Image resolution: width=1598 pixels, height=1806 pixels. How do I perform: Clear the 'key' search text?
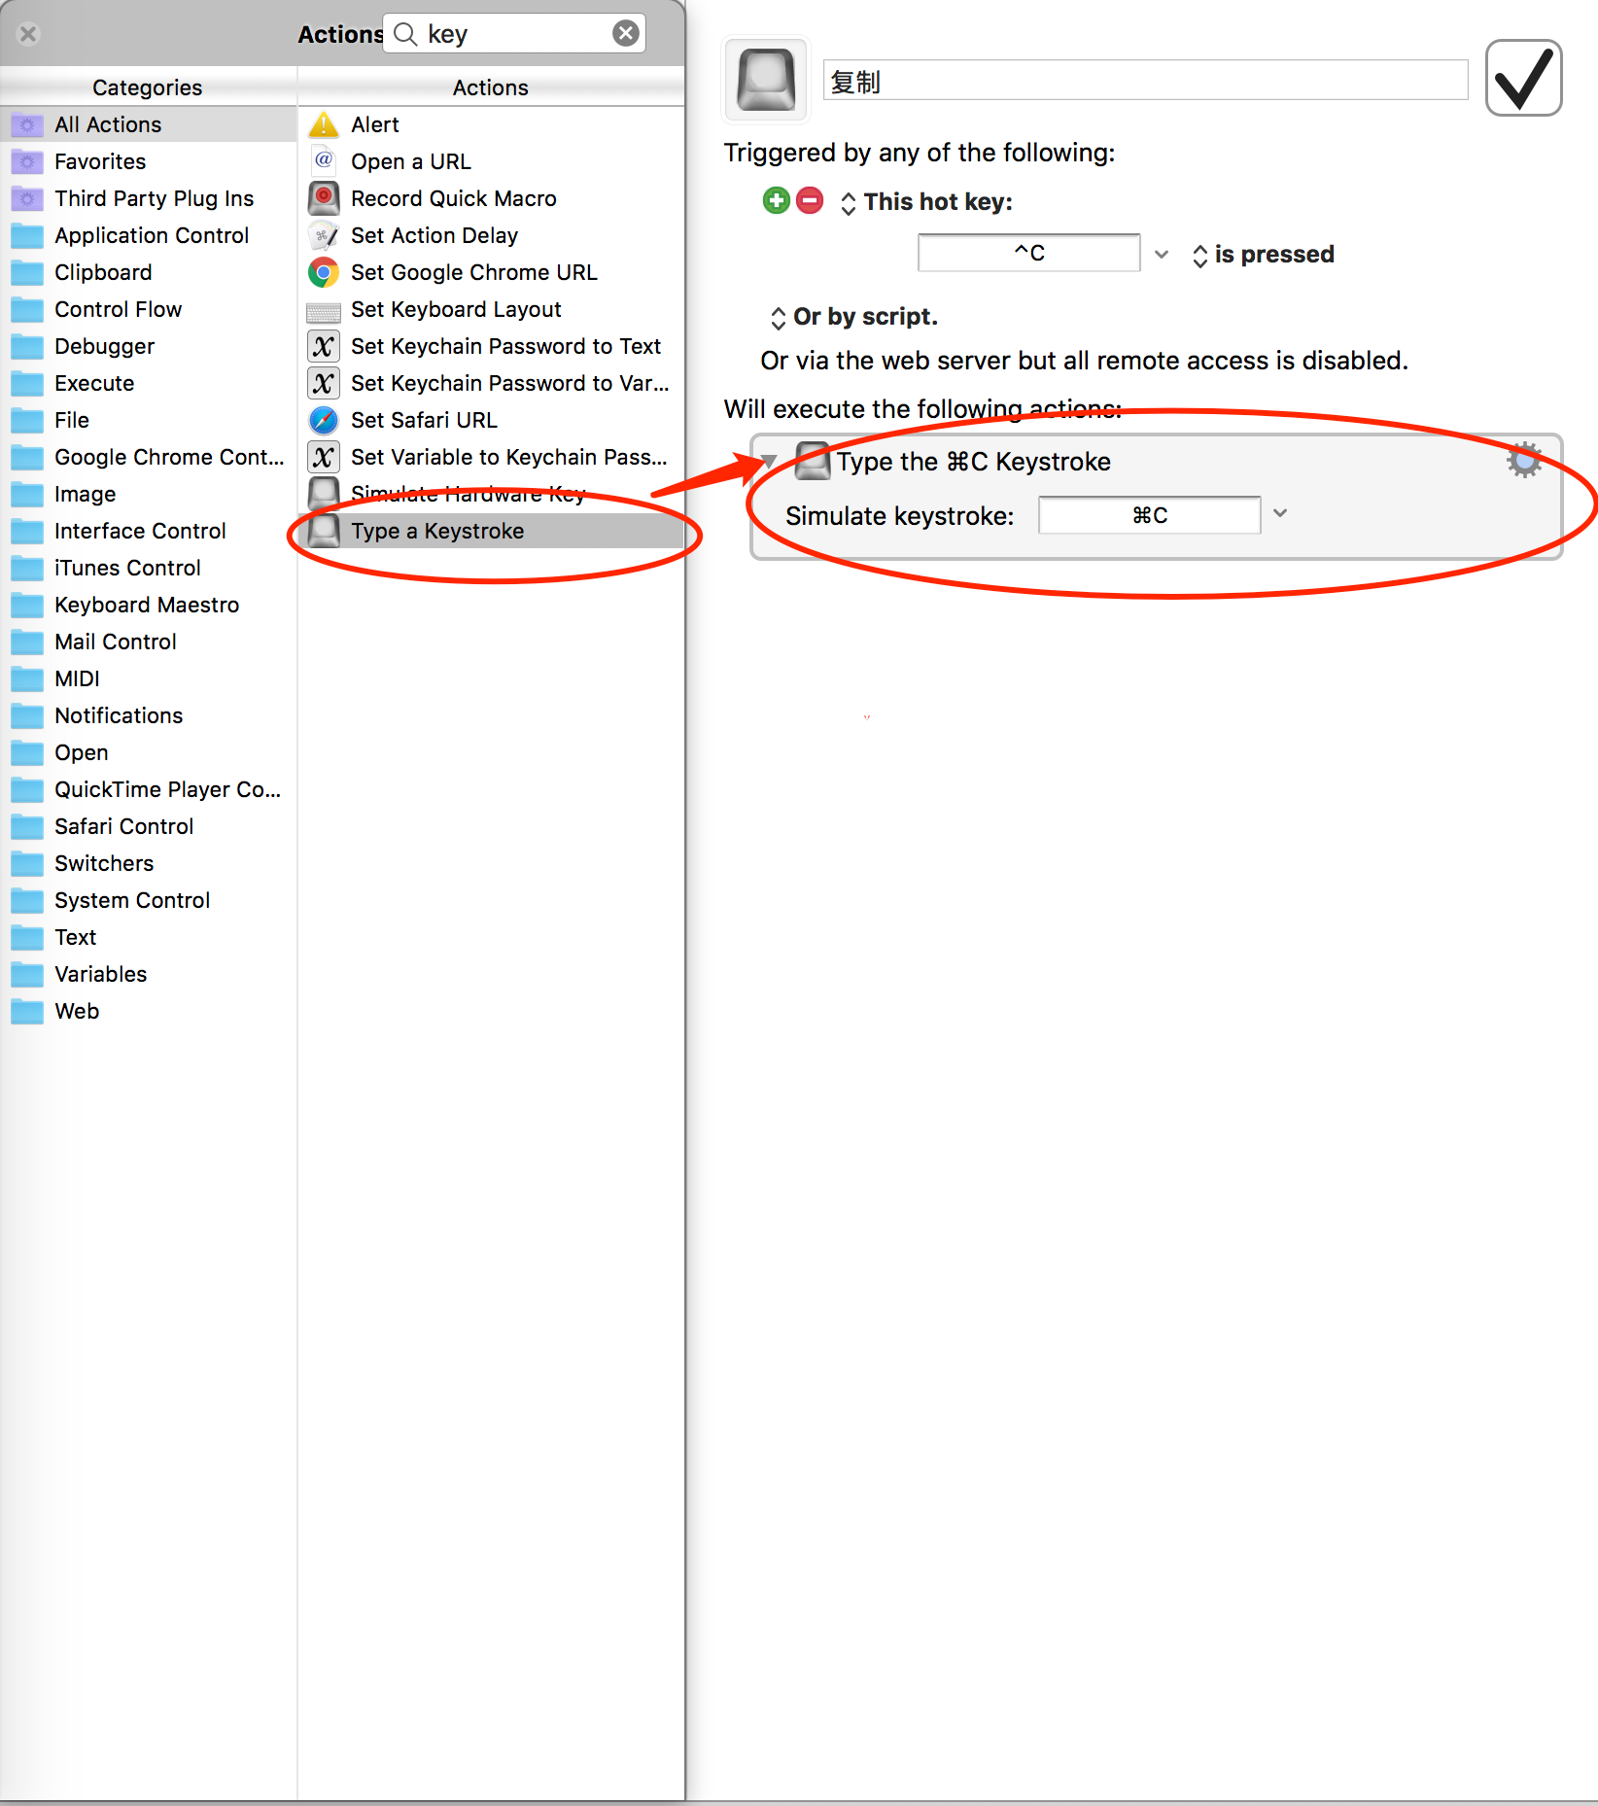(626, 34)
